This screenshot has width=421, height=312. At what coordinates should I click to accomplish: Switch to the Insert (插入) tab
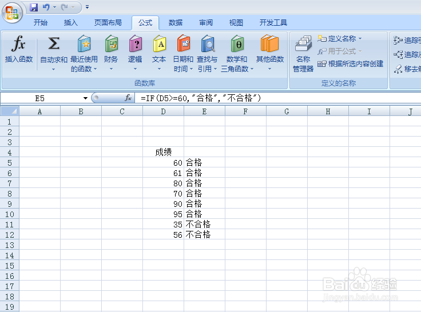[71, 23]
